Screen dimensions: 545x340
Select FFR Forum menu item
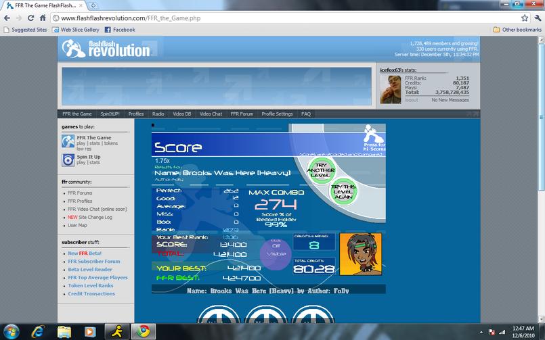pyautogui.click(x=242, y=114)
